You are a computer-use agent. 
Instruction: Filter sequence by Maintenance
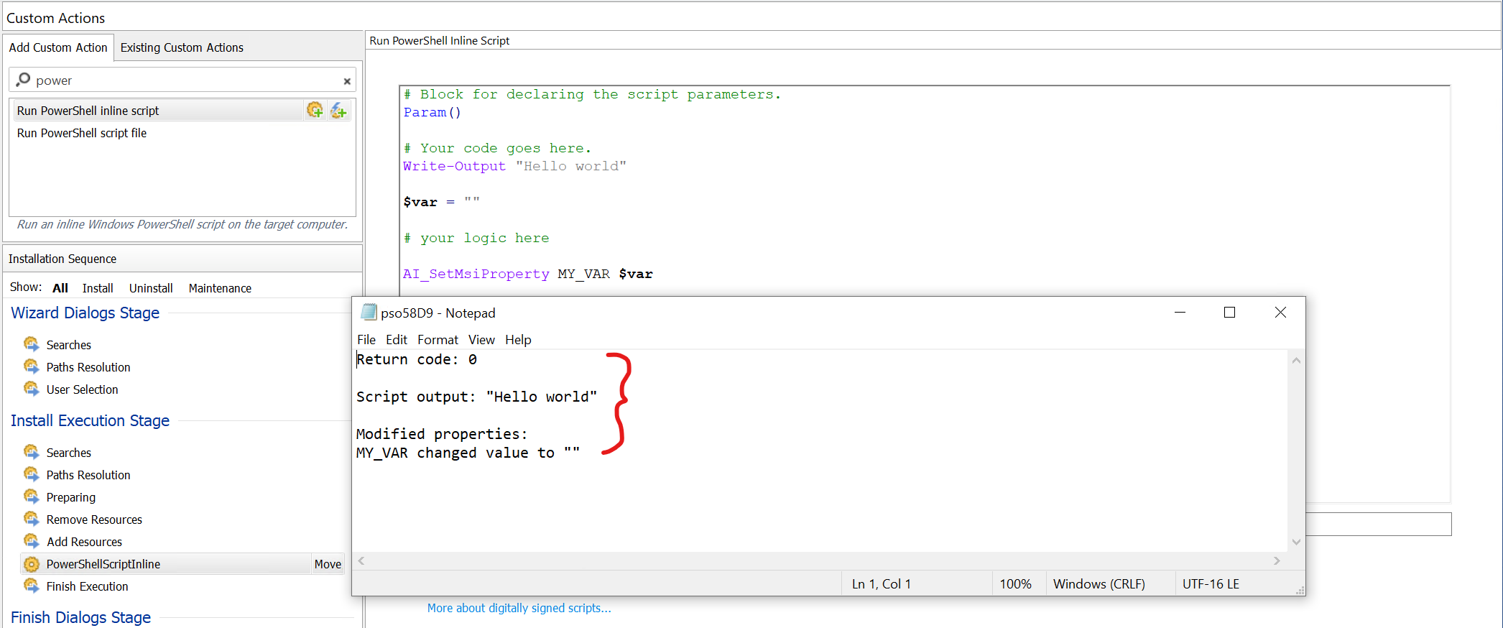coord(220,288)
